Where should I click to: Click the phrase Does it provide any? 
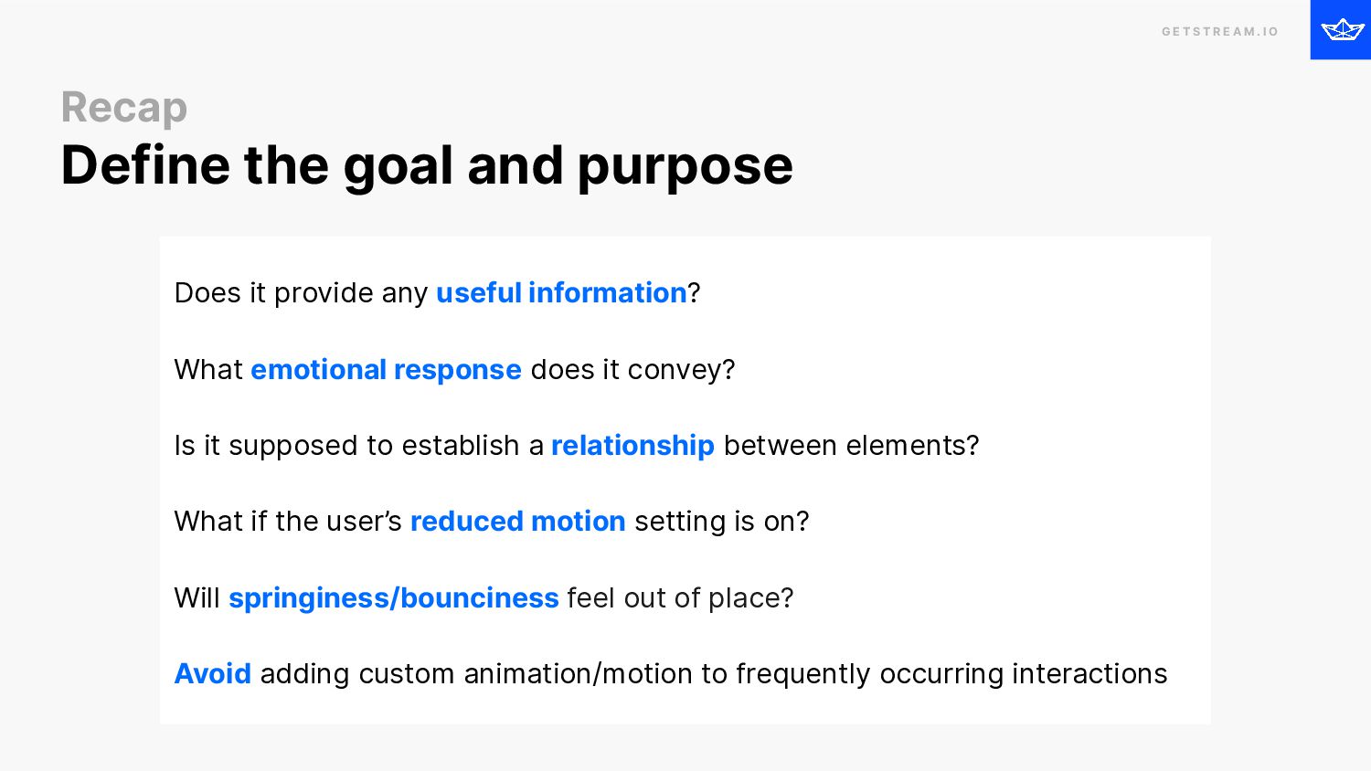coord(302,293)
